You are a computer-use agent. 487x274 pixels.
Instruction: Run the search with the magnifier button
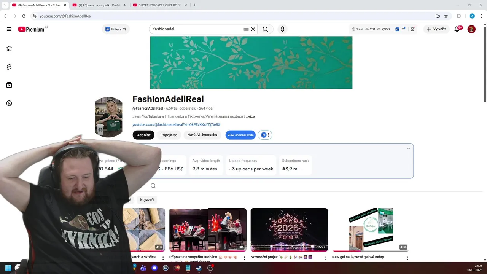click(265, 29)
